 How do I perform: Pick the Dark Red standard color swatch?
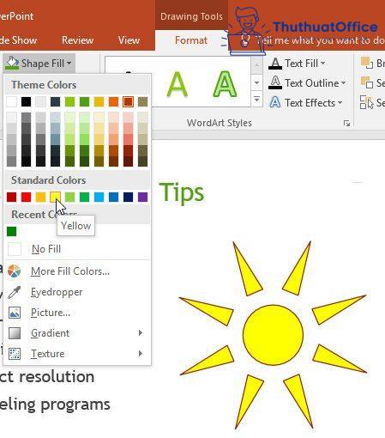pos(11,197)
